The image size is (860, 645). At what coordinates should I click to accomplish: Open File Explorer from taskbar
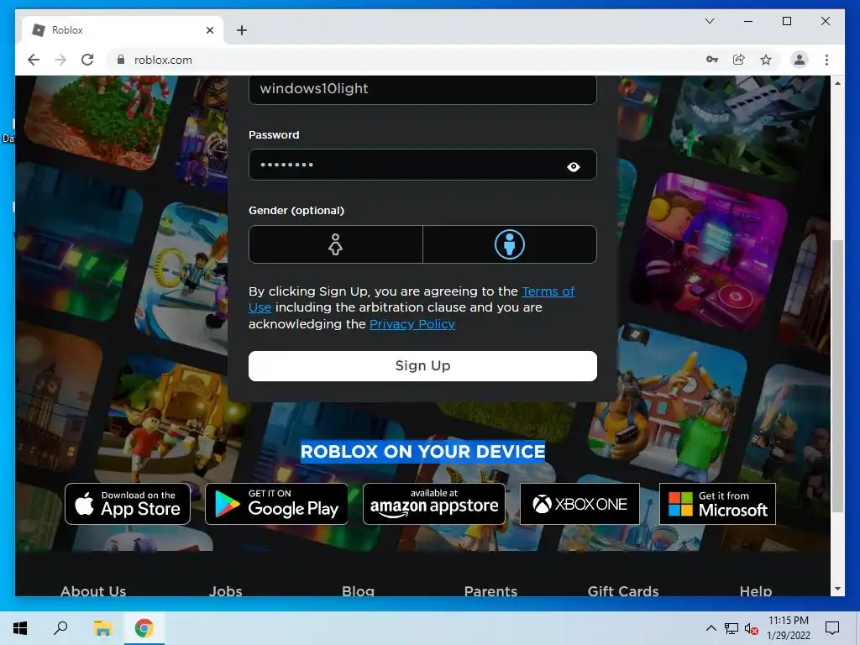click(102, 628)
